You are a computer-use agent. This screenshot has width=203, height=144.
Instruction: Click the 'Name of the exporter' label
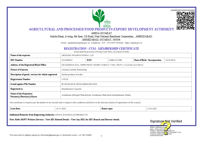coord(20,55)
